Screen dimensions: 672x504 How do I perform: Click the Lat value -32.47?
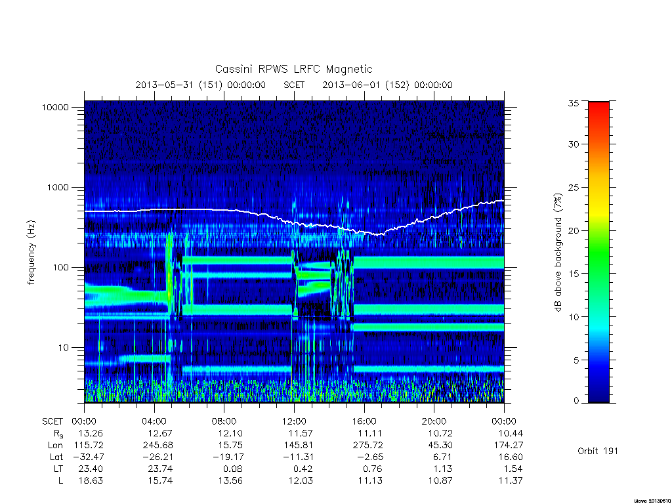(89, 457)
